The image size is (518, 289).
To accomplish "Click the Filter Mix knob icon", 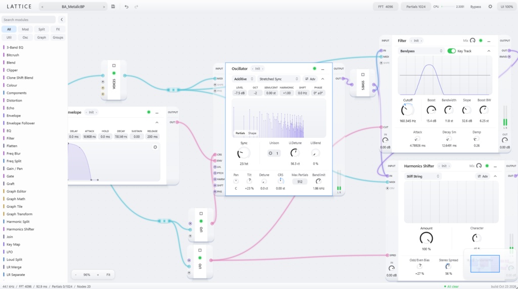I will 473,40.
